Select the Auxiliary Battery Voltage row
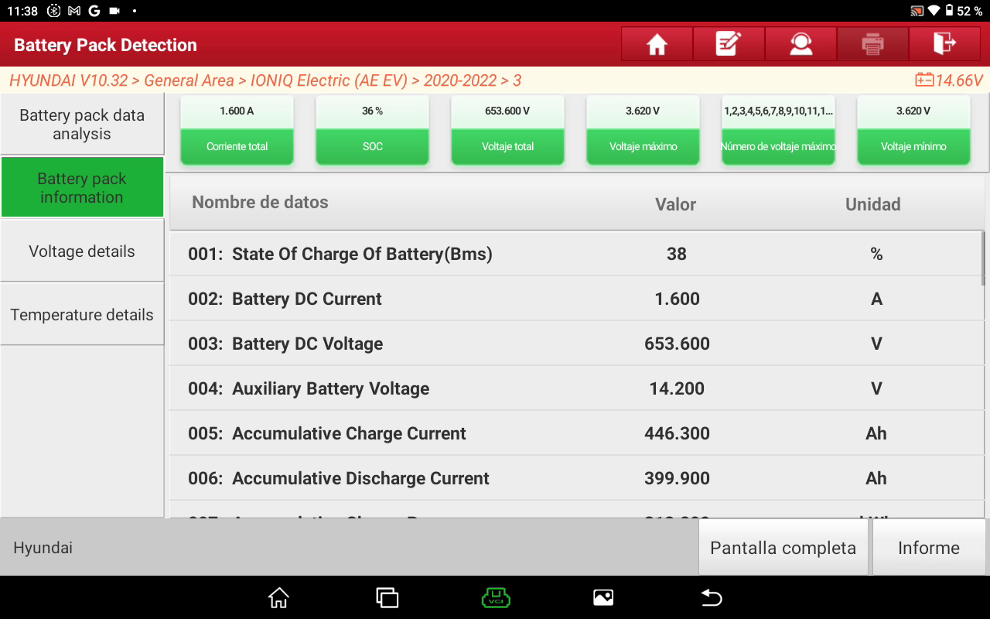 click(576, 388)
